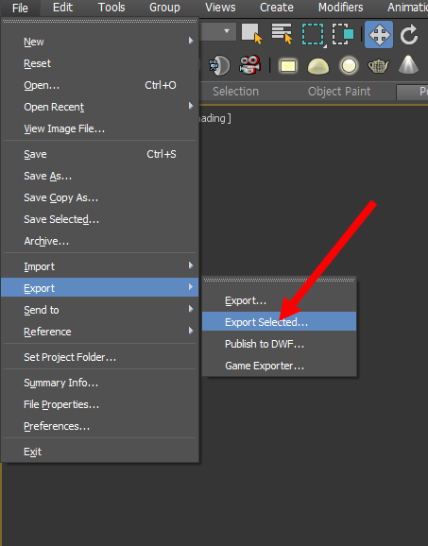The height and width of the screenshot is (546, 428).
Task: Open the Edit menu
Action: point(62,8)
